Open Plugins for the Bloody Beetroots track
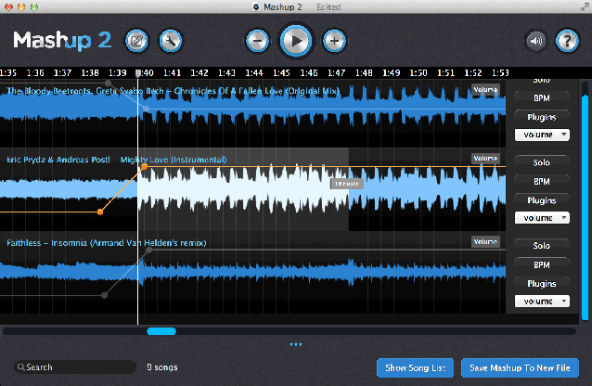Image resolution: width=592 pixels, height=386 pixels. click(541, 117)
